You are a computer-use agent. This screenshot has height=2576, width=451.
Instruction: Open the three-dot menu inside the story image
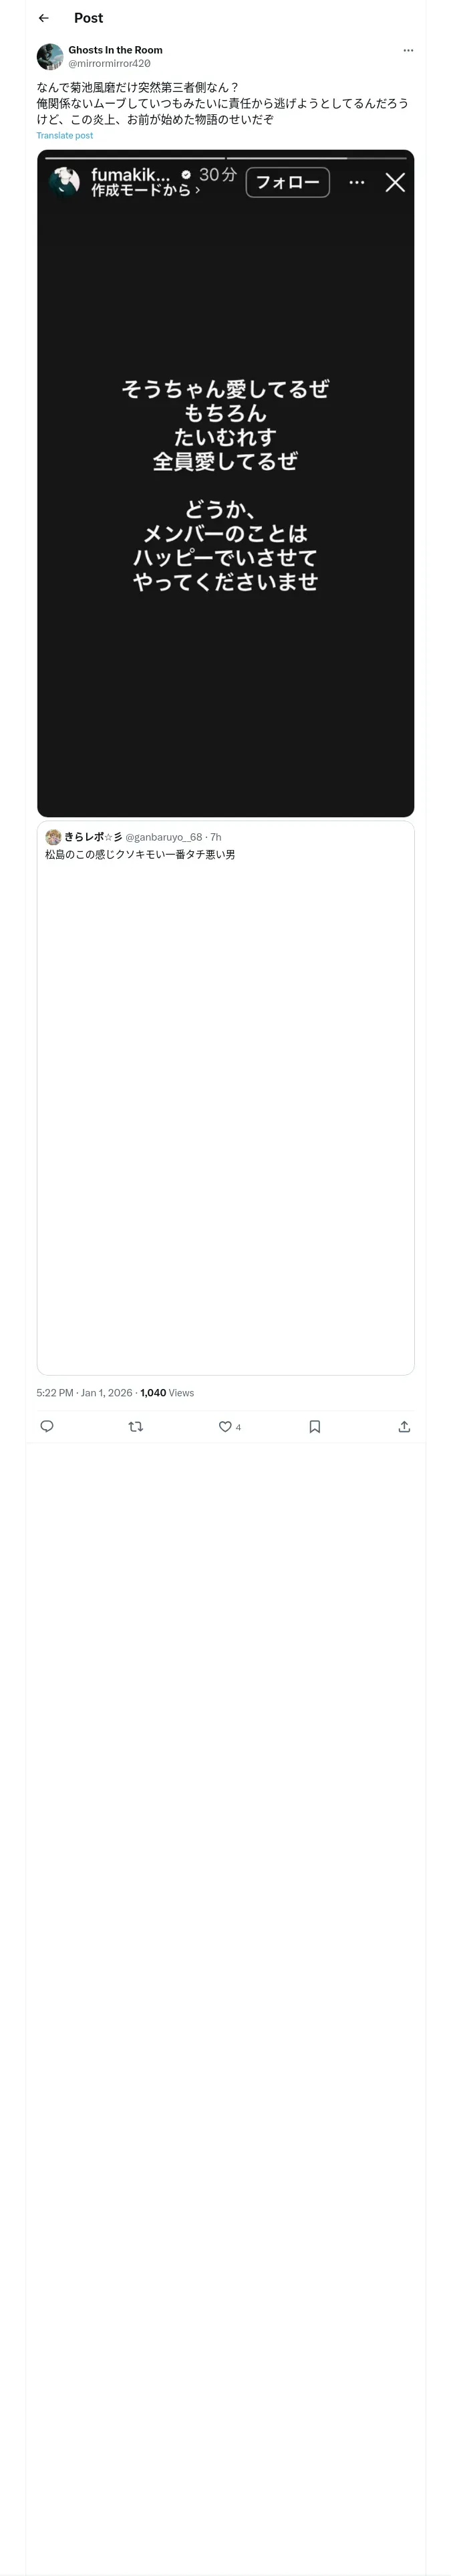point(357,182)
